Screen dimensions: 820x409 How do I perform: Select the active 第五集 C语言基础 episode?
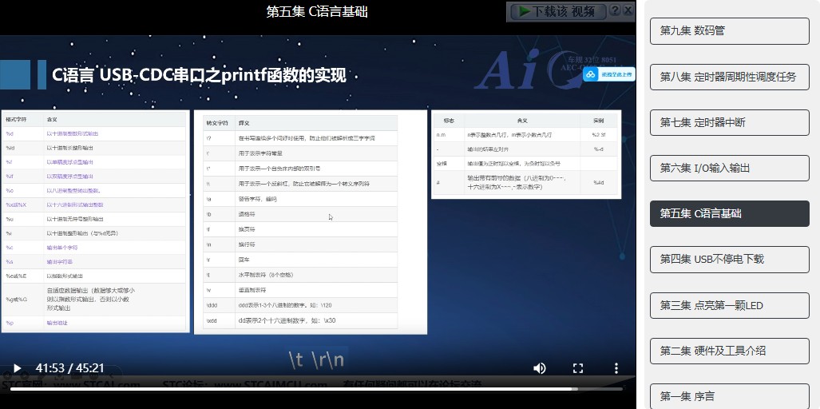(x=730, y=213)
